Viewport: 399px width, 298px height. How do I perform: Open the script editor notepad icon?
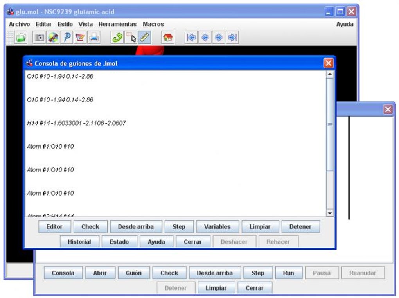(80, 38)
